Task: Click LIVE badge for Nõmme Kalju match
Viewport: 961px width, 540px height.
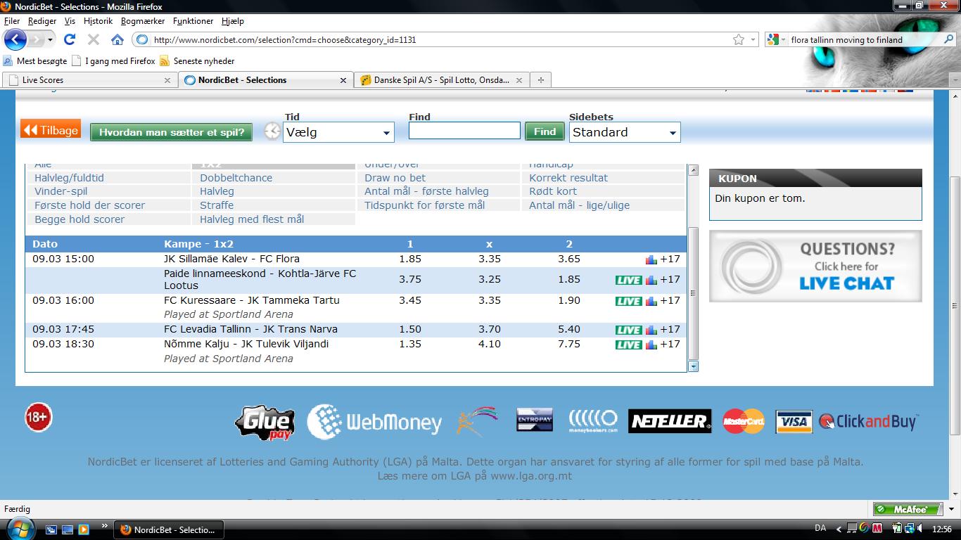Action: 629,345
